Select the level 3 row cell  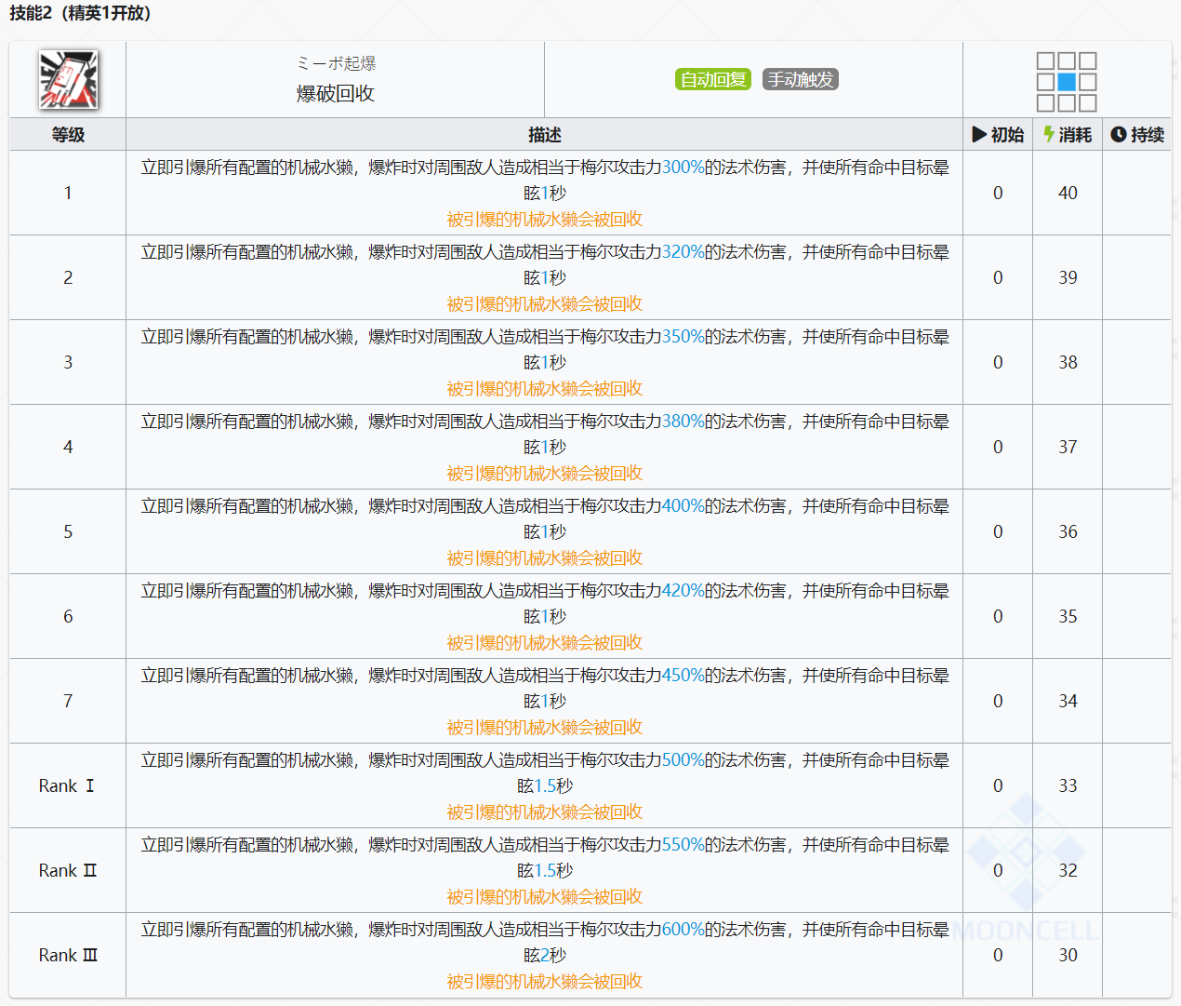pos(68,362)
